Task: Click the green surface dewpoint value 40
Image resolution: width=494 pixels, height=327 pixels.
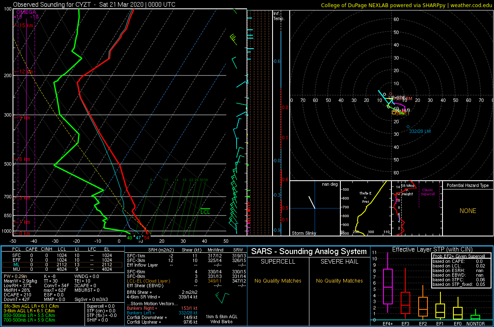Action: (129, 237)
